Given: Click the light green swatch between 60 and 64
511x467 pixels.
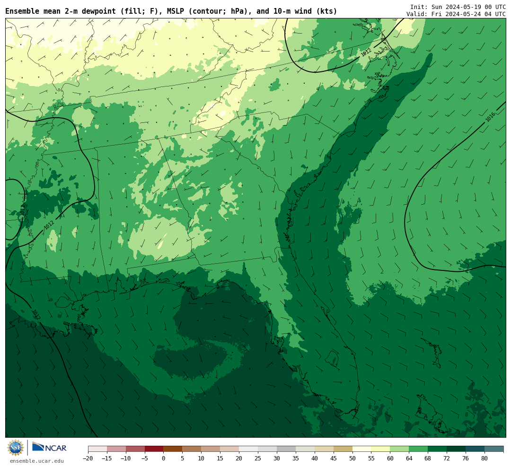Looking at the screenshot, I should [399, 449].
